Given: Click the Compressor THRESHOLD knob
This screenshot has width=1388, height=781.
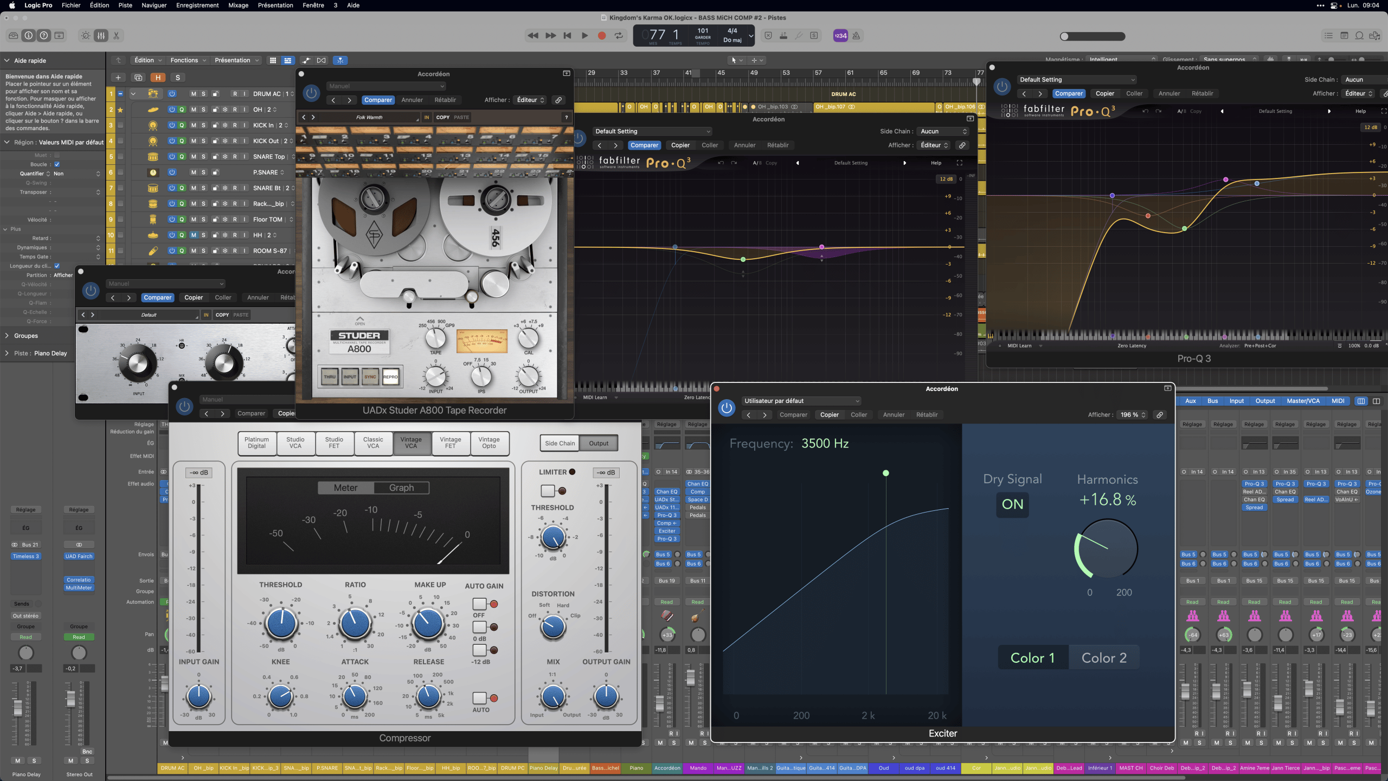Looking at the screenshot, I should (x=281, y=624).
